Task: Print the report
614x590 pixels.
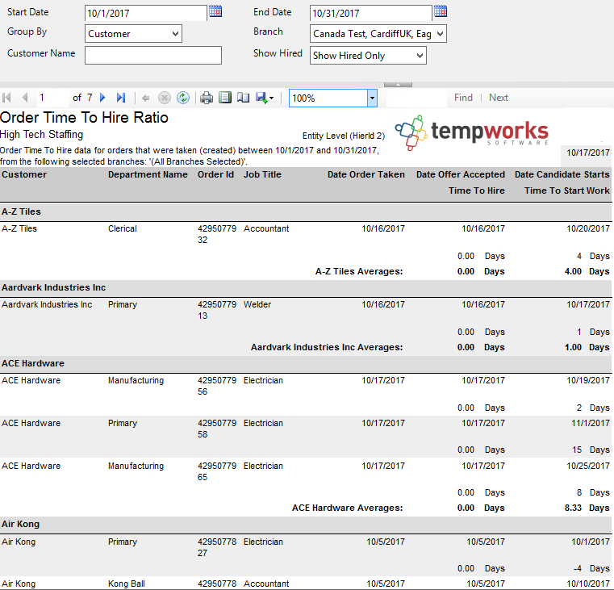Action: click(x=207, y=98)
